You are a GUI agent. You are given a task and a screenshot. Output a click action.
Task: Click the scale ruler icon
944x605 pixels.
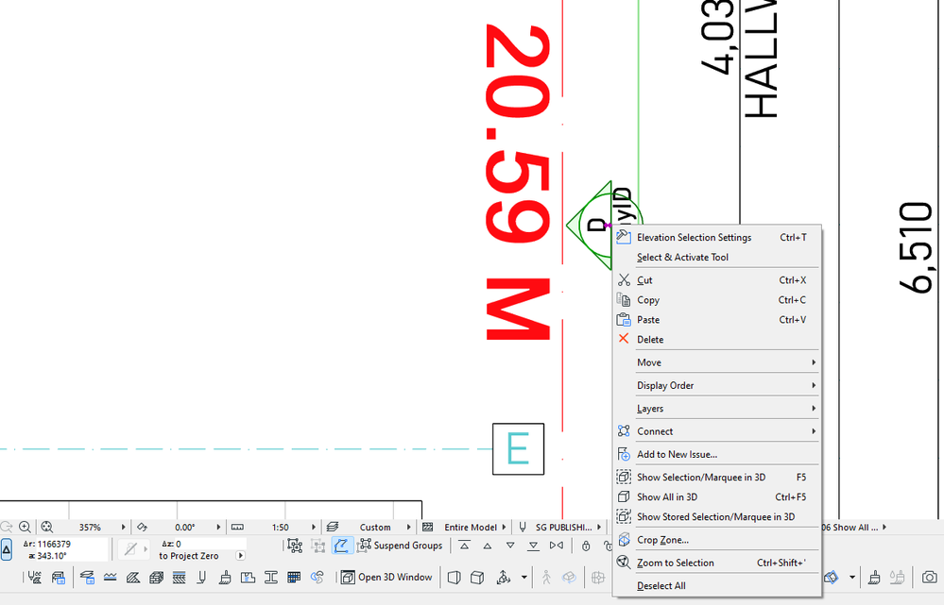[x=238, y=528]
